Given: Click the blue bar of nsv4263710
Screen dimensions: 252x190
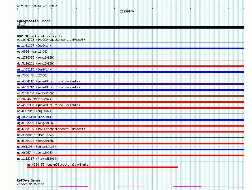Looking at the screenshot, I should click(130, 90).
